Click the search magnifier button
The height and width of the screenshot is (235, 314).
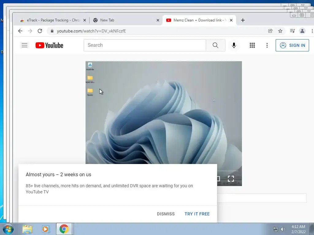click(216, 45)
